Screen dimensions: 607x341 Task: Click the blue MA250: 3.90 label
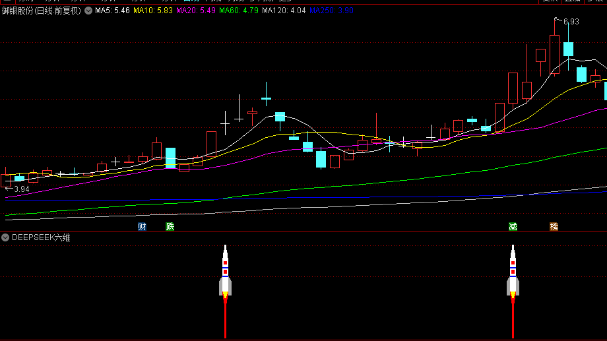coord(331,11)
